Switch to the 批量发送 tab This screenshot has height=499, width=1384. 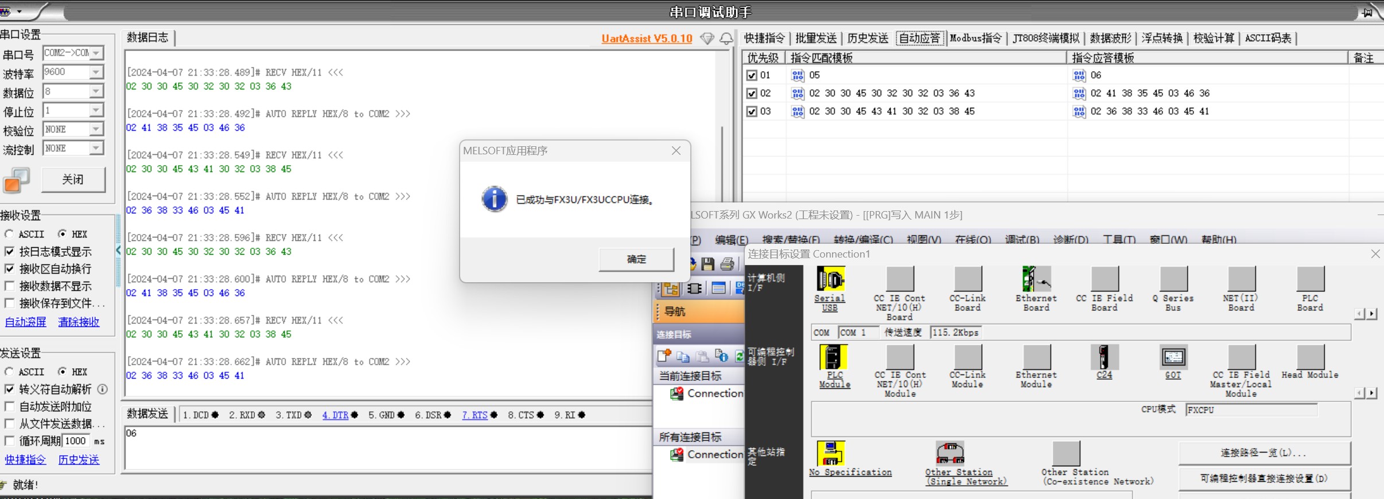tap(816, 38)
